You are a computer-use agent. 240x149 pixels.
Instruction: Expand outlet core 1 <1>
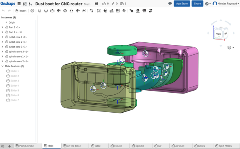point(2,37)
